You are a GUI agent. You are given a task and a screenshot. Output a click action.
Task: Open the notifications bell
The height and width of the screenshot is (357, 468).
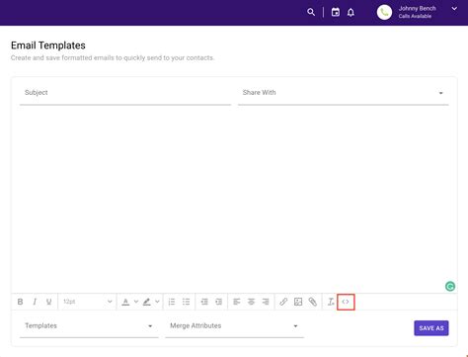point(351,13)
